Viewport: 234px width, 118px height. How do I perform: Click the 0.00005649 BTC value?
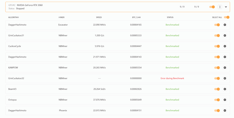[136, 100]
